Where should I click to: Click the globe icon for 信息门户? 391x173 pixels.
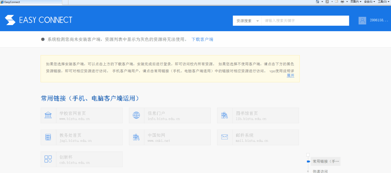[x=136, y=116]
